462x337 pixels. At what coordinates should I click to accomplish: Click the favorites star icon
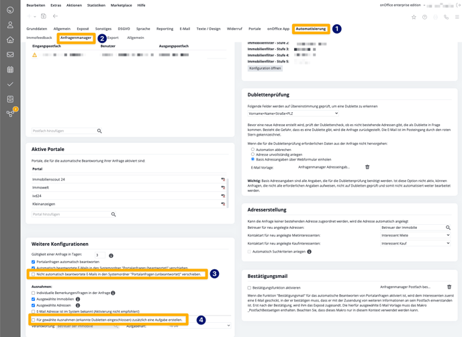tap(414, 17)
